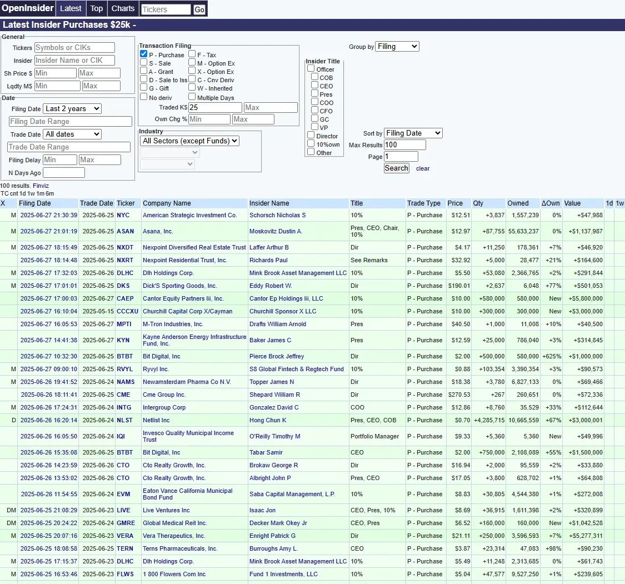Open the ASAN ticker link
The height and width of the screenshot is (584, 625).
coord(125,231)
